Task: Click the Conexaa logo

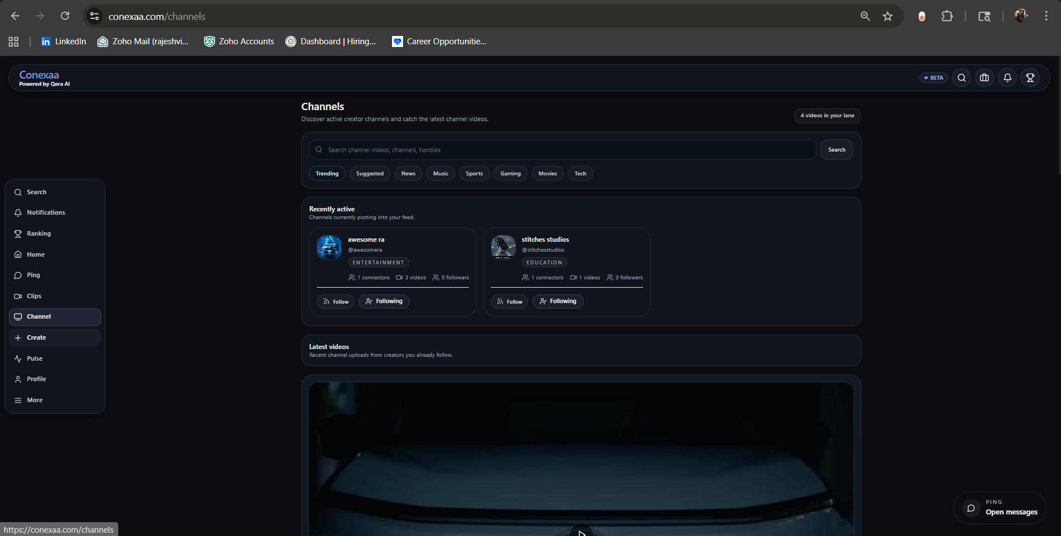Action: pos(39,75)
